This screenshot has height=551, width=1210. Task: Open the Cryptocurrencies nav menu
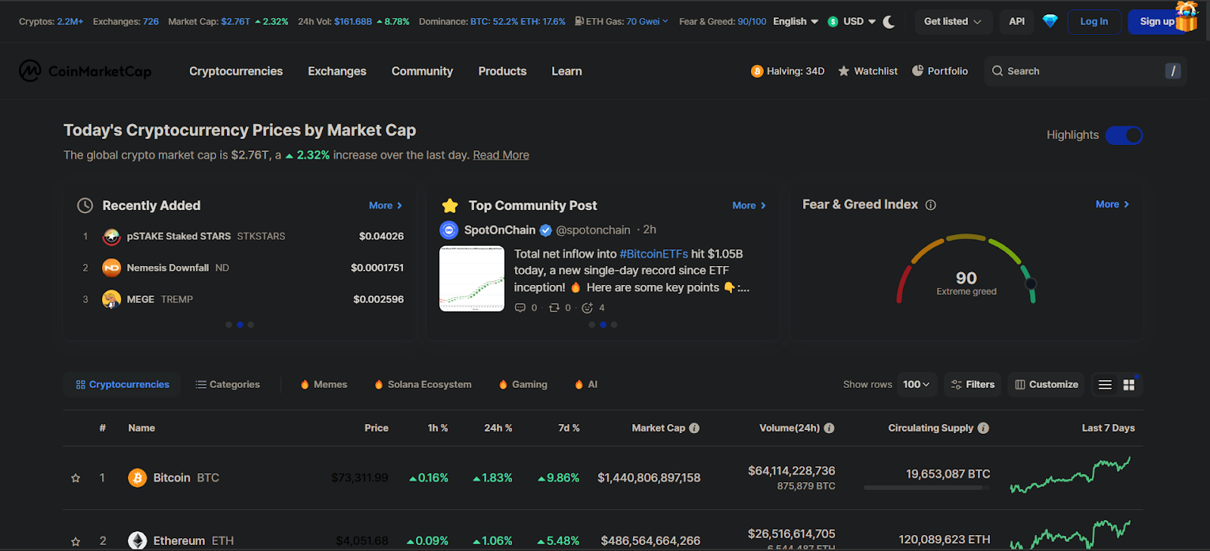click(236, 71)
